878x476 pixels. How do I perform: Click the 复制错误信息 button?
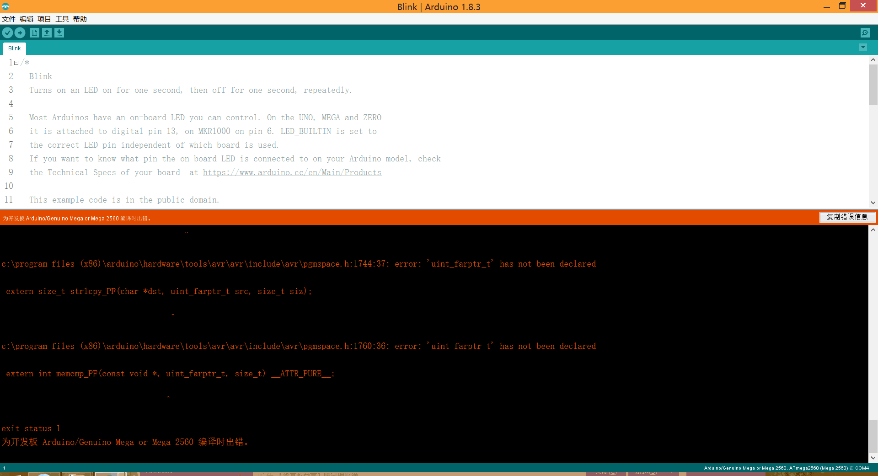click(847, 217)
